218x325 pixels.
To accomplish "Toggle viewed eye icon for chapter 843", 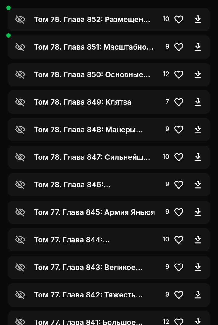I will click(x=20, y=267).
